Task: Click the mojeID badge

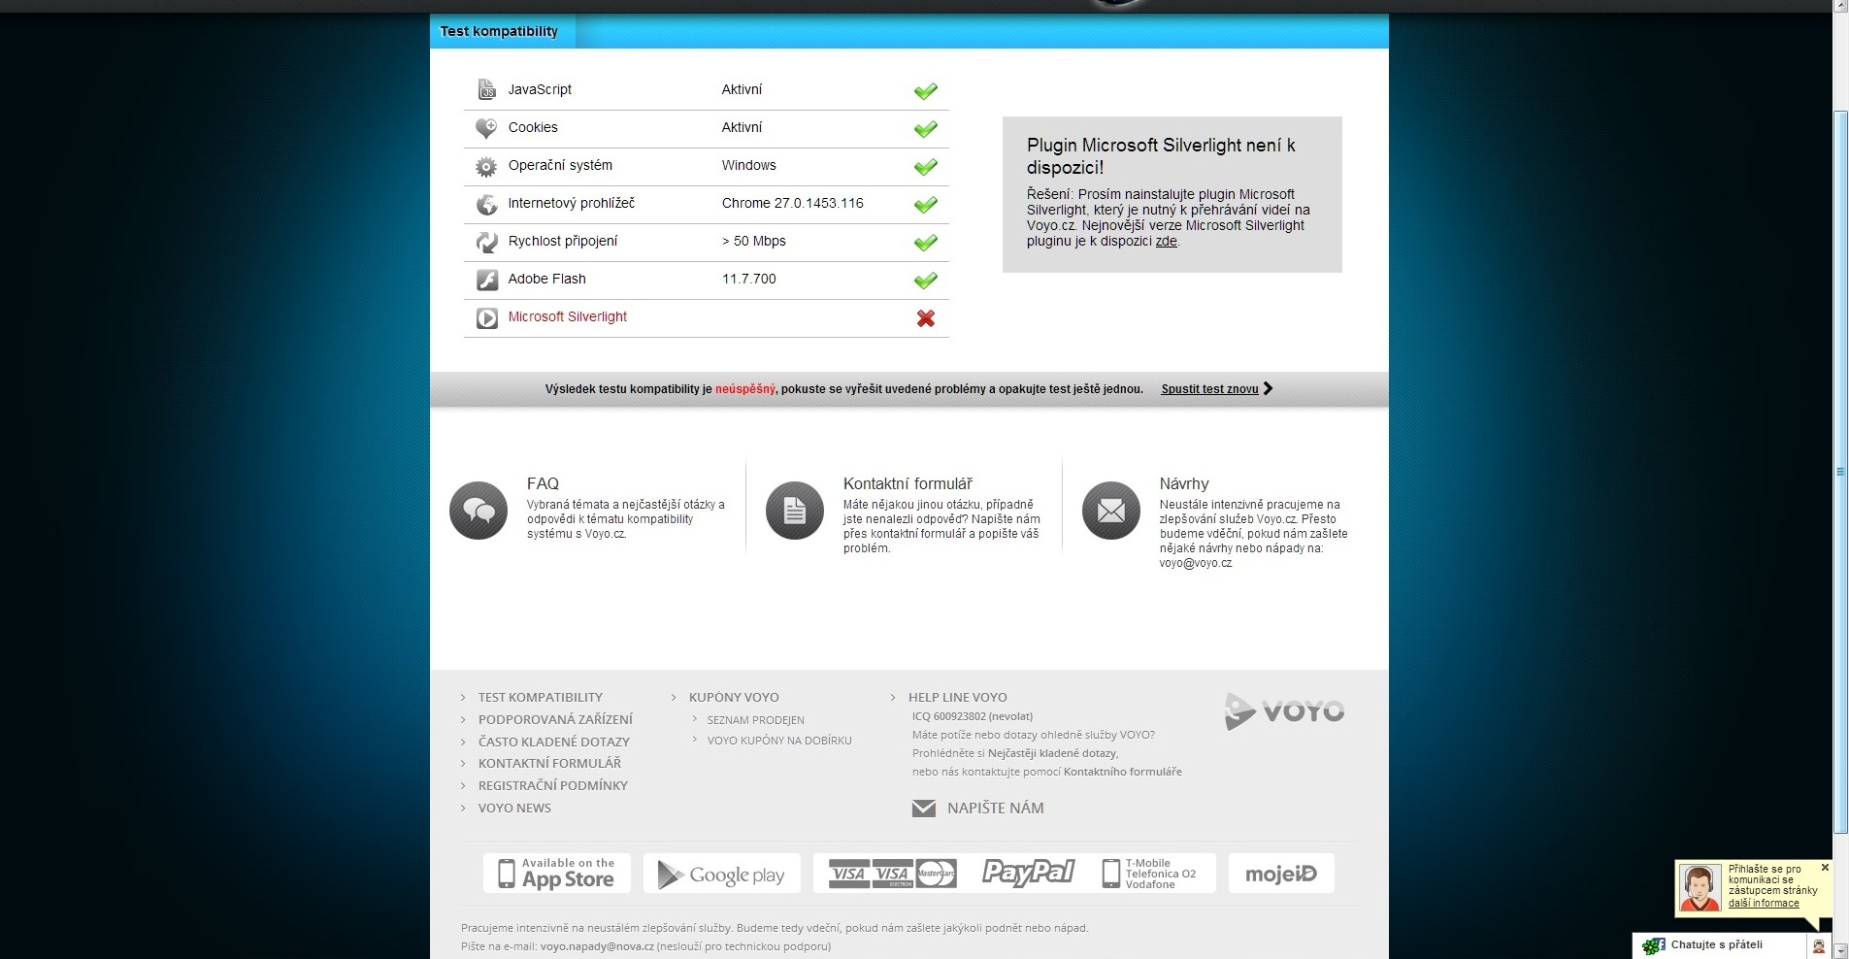Action: [x=1281, y=873]
